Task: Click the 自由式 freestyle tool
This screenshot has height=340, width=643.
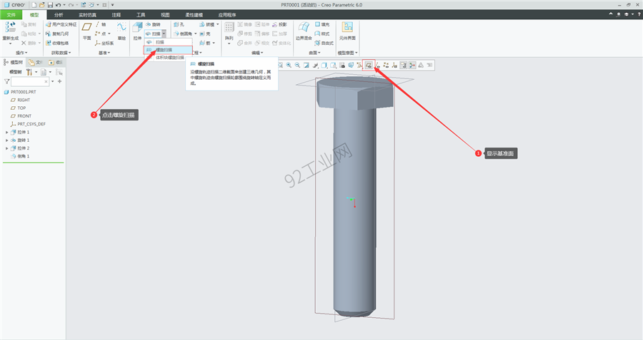Action: tap(324, 43)
